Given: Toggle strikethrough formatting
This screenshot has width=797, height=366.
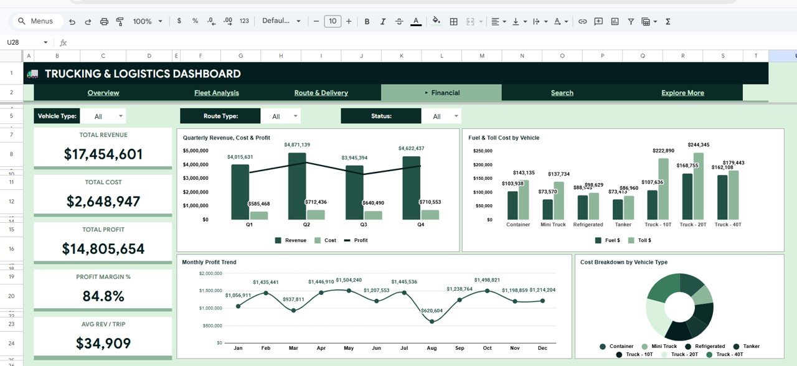Looking at the screenshot, I should point(398,21).
